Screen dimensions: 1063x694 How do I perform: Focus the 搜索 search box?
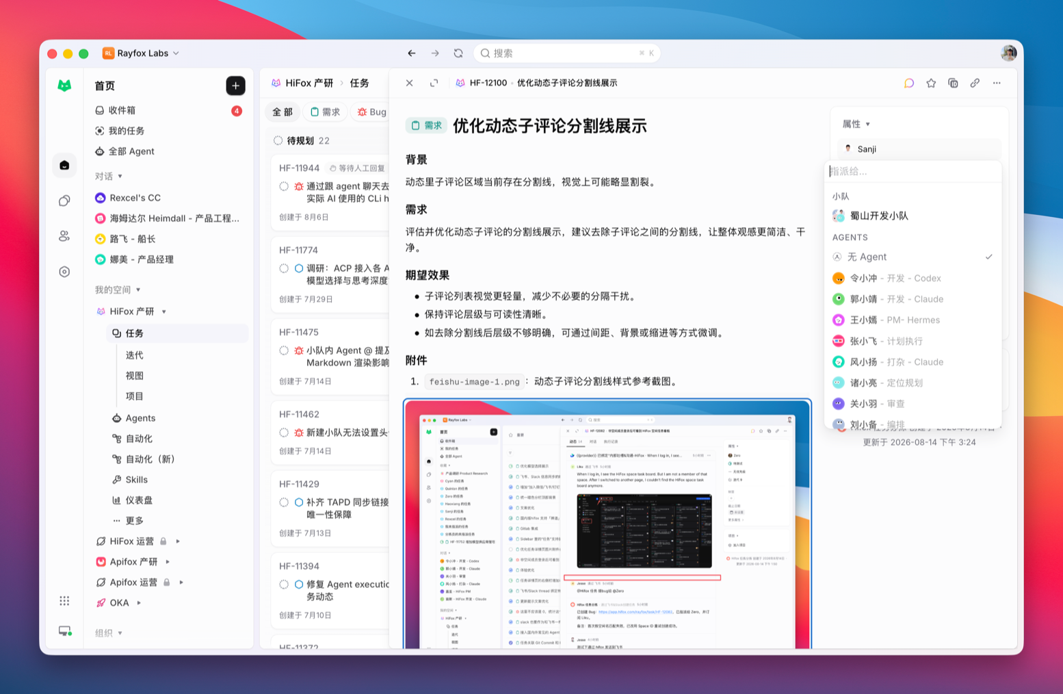pos(566,53)
